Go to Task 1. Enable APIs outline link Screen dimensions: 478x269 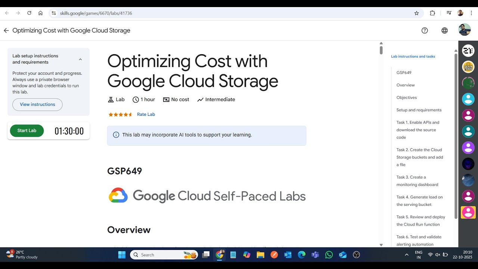pos(418,130)
